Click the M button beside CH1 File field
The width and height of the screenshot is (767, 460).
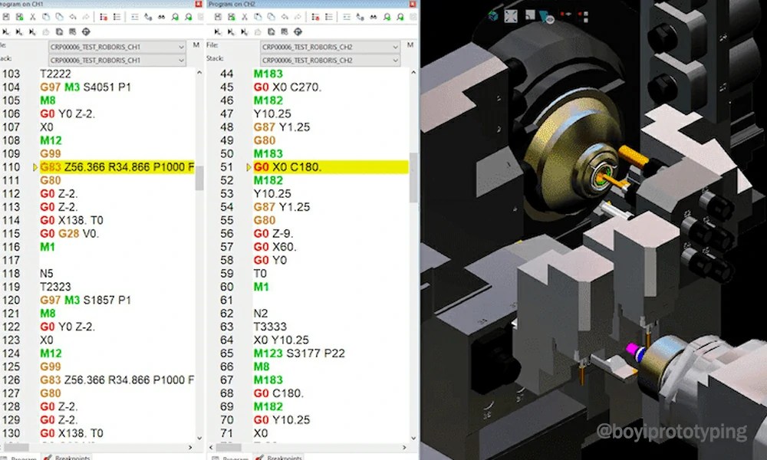click(196, 45)
